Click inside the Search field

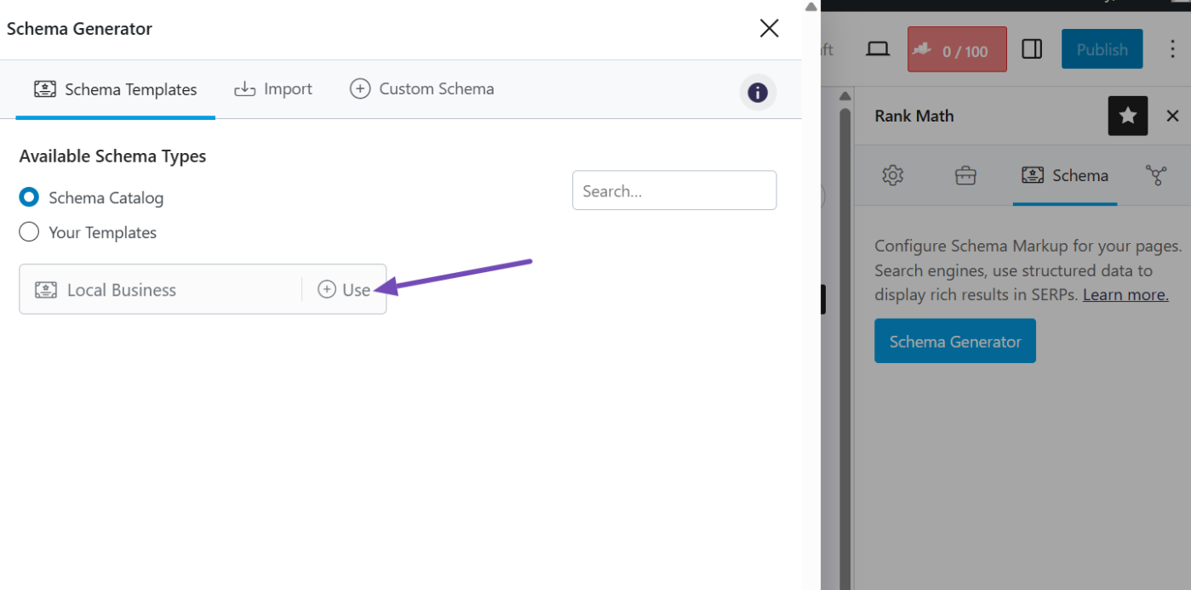coord(673,190)
